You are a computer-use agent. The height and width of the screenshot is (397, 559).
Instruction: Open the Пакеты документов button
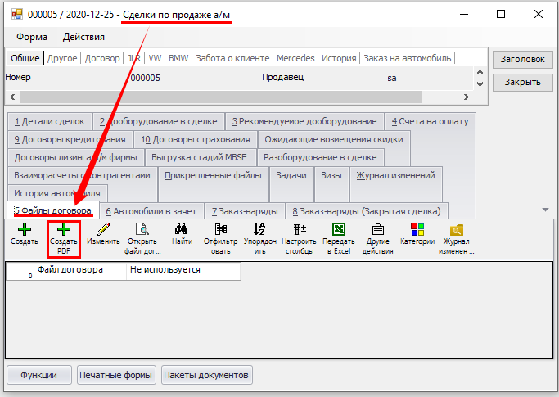[207, 375]
